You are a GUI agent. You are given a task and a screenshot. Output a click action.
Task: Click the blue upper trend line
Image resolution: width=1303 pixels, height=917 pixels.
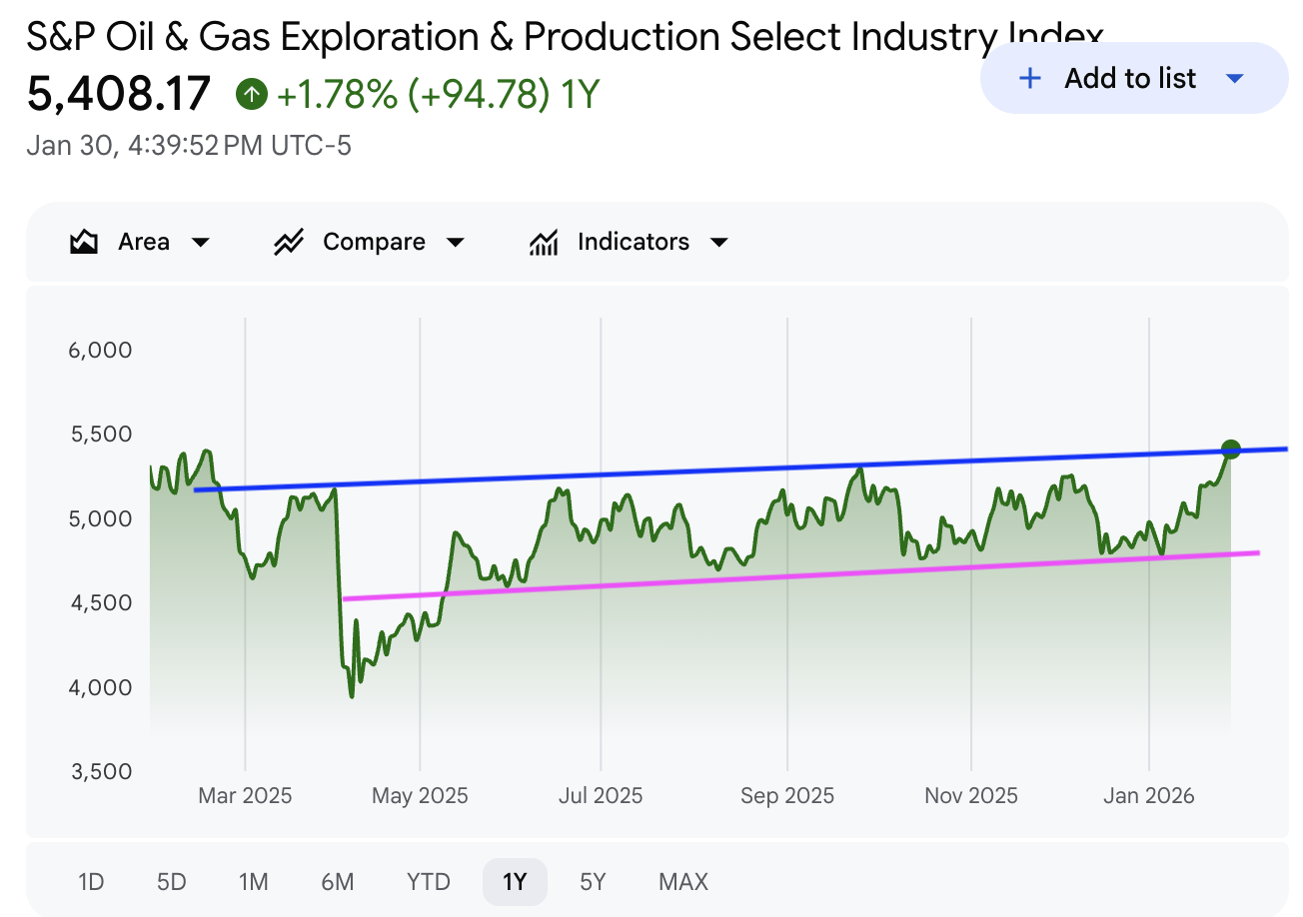tap(699, 470)
